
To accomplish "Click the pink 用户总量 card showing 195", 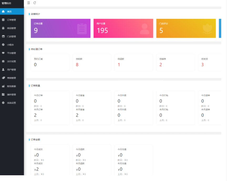I will coord(123,28).
